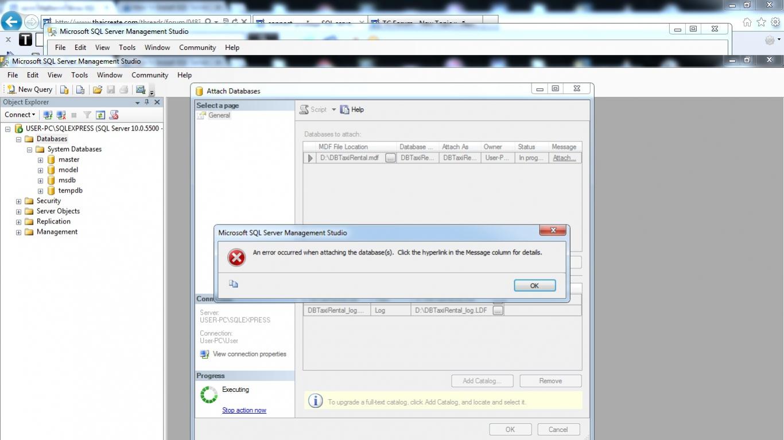Open Edit menu above the New Query toolbar
Image resolution: width=784 pixels, height=440 pixels.
(x=33, y=75)
